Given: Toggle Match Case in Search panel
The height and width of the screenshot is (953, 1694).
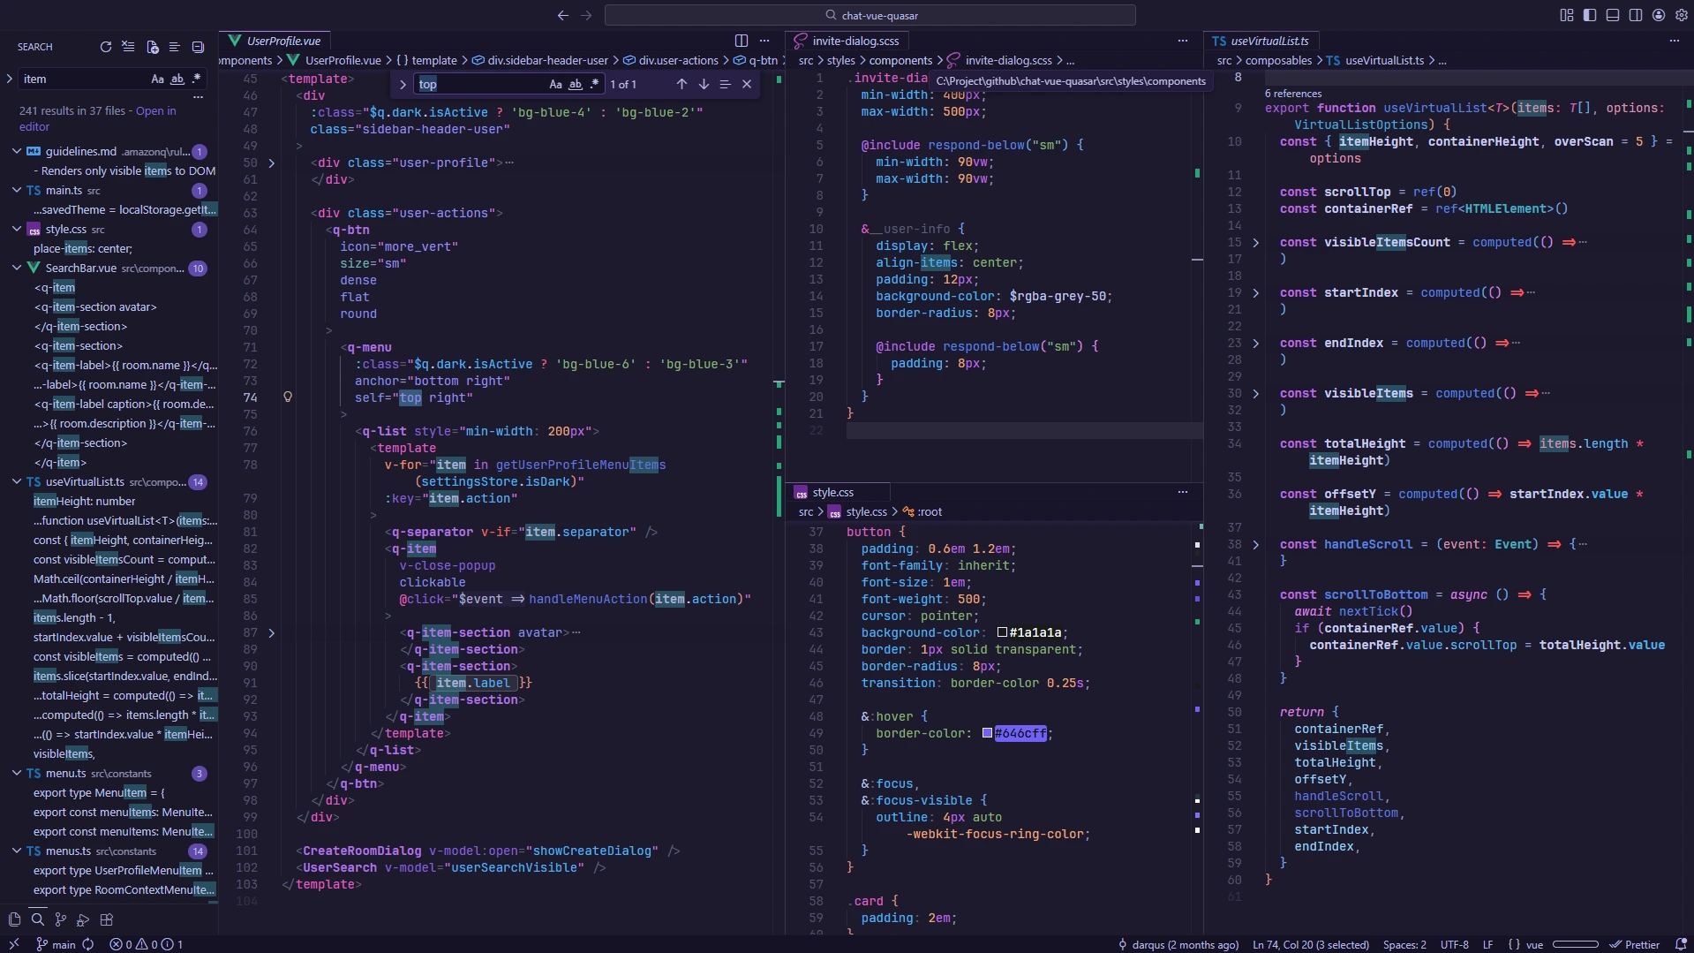Looking at the screenshot, I should (x=157, y=79).
